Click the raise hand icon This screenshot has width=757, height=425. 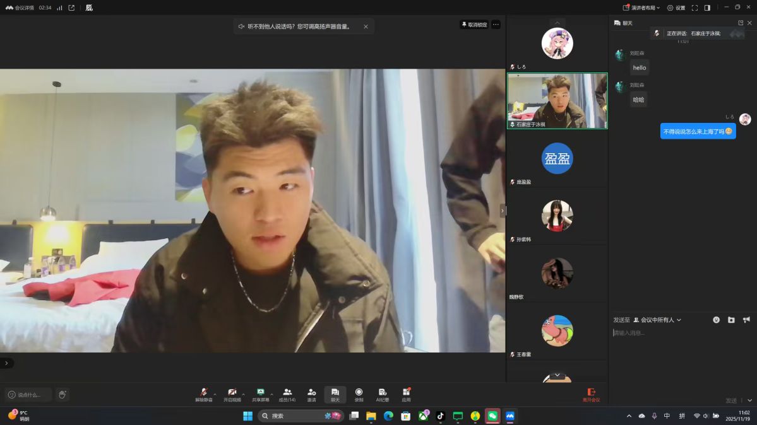pos(62,395)
